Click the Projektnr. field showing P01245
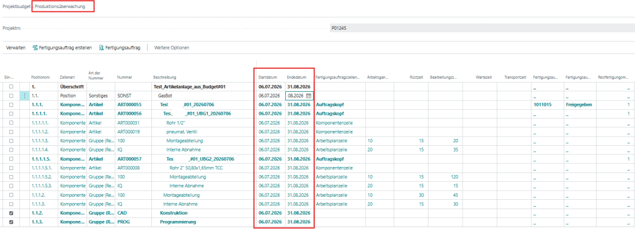The width and height of the screenshot is (635, 229). pos(482,29)
